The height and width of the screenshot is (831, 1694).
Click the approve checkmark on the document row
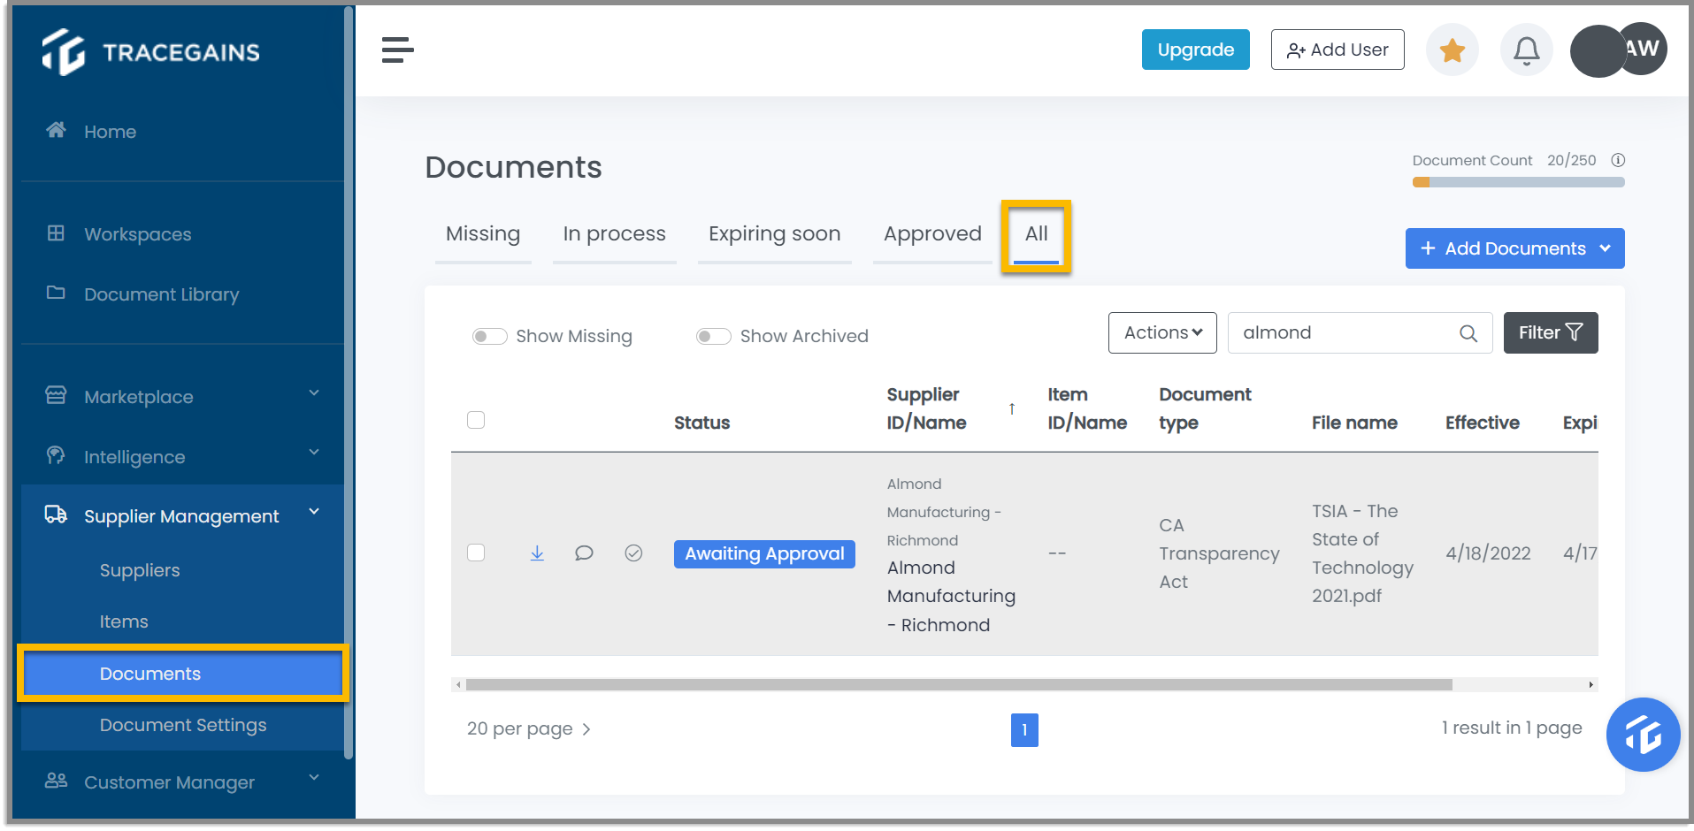click(633, 553)
